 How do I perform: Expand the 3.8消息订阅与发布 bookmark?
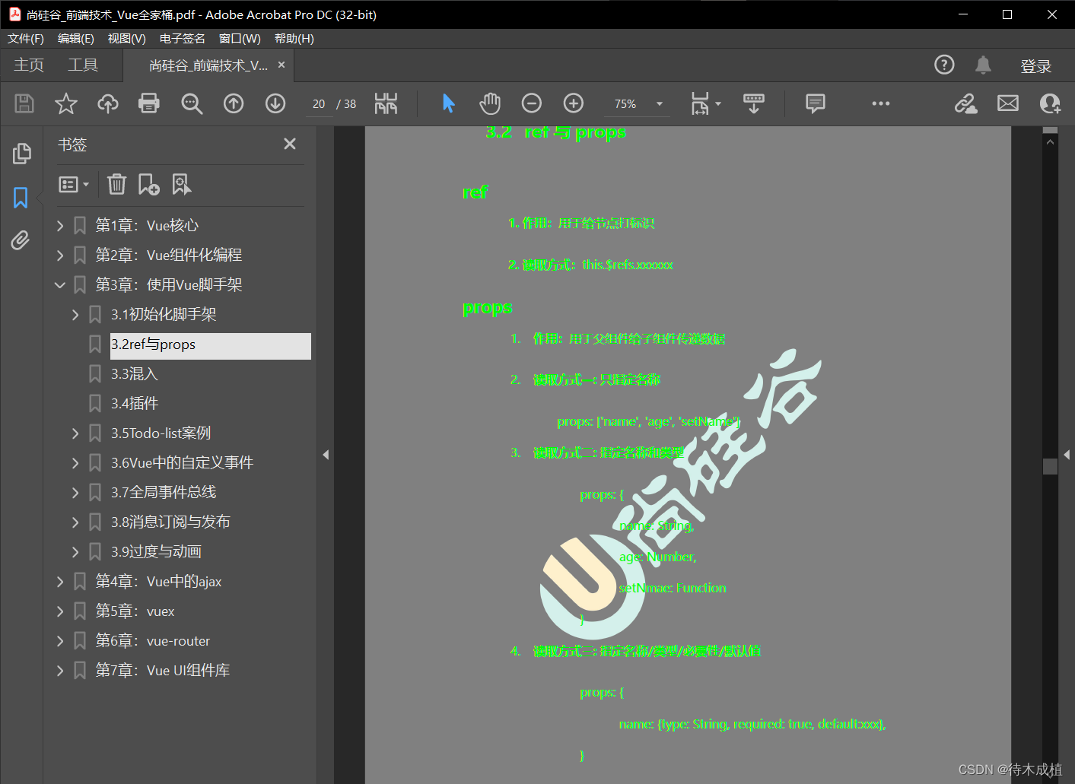75,522
